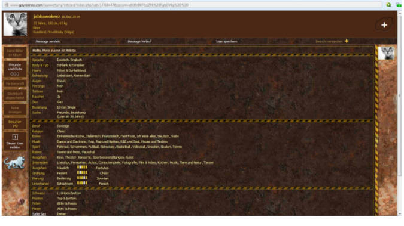Image resolution: width=404 pixels, height=226 pixels.
Task: Click the Interessen row starting 'Literatur'
Action: pos(135,163)
